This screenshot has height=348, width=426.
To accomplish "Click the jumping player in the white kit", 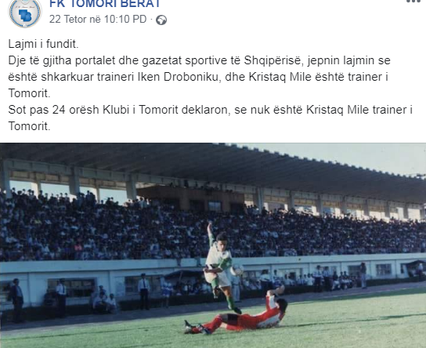I will (221, 267).
